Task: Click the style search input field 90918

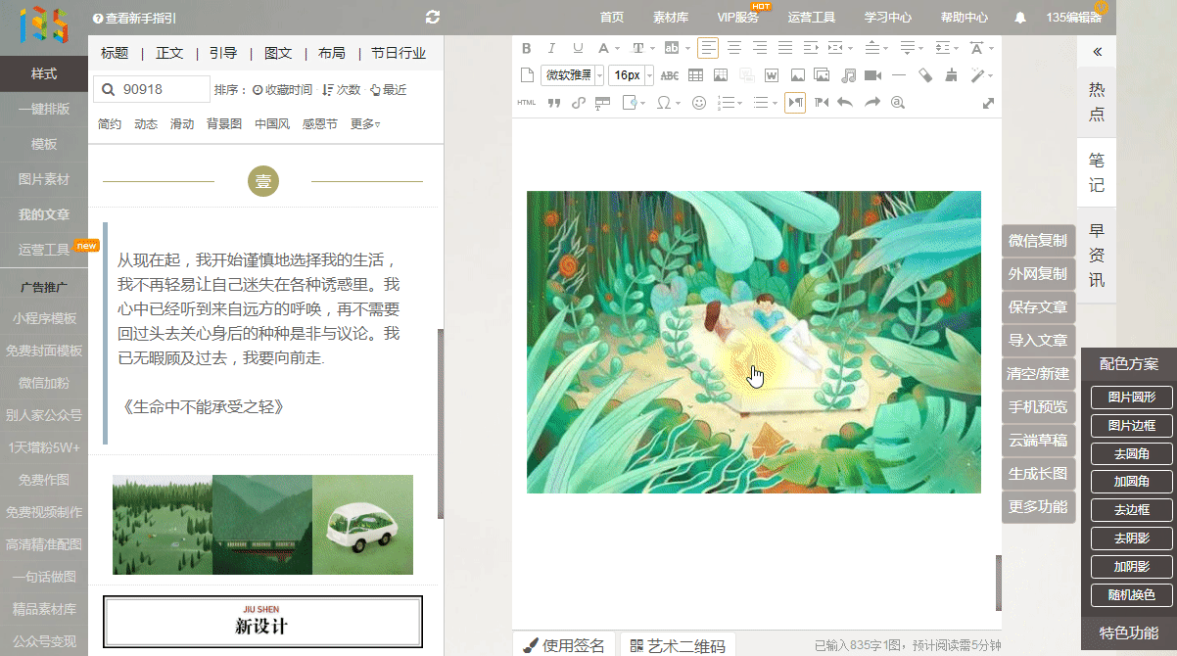Action: point(152,90)
